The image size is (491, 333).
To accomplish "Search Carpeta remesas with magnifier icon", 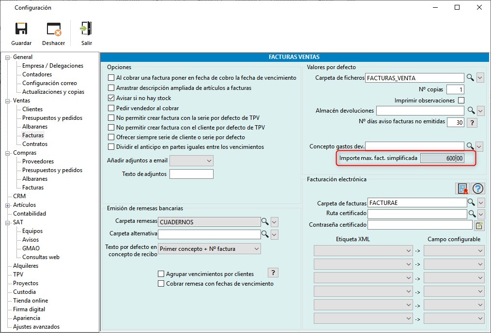I will click(265, 222).
